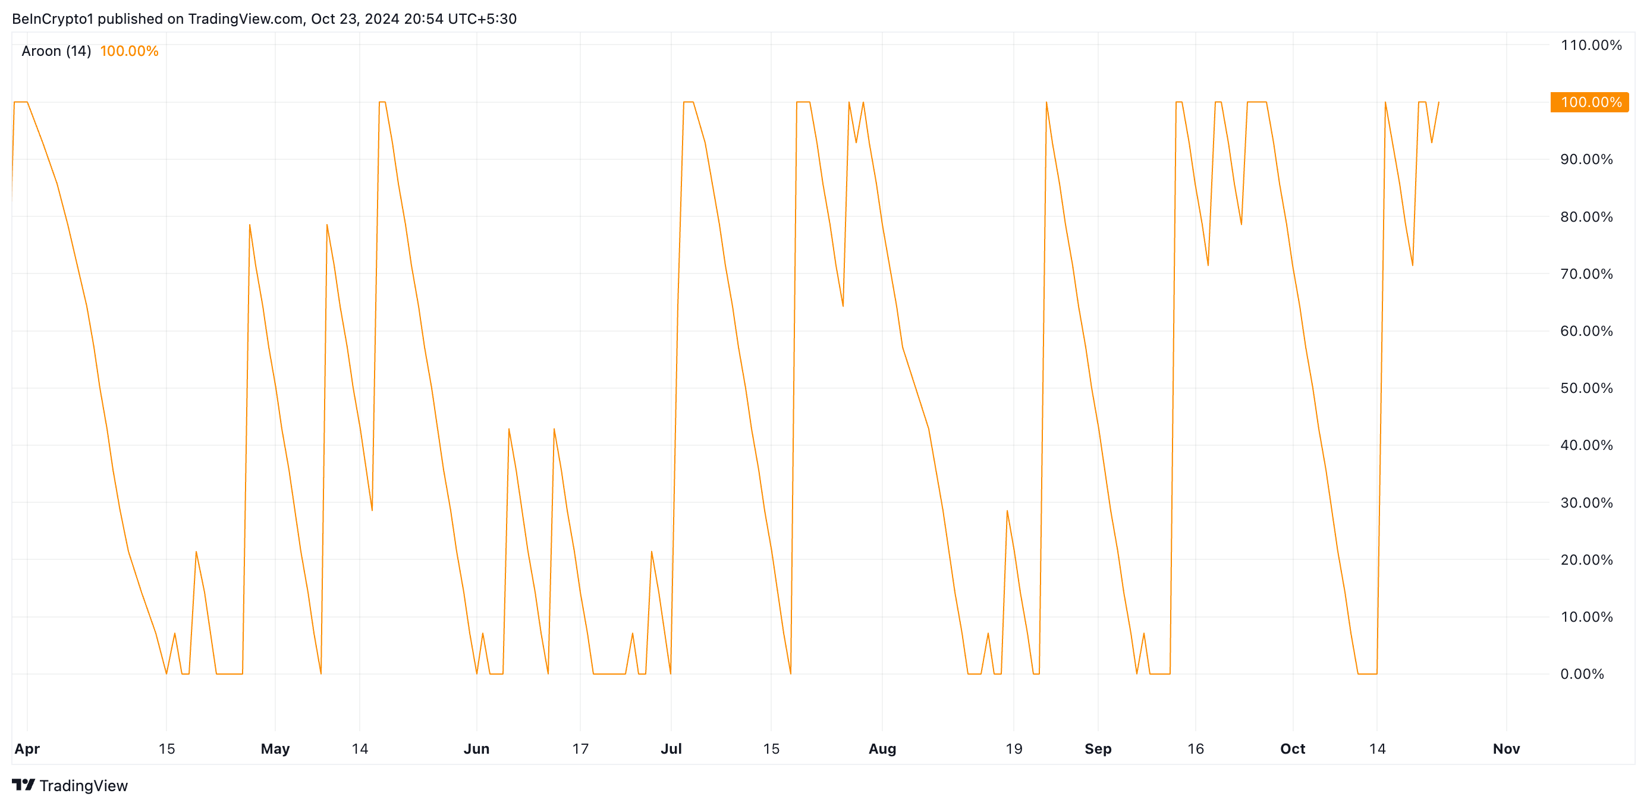Click the BeInCrypto1 published header text

pyautogui.click(x=264, y=18)
